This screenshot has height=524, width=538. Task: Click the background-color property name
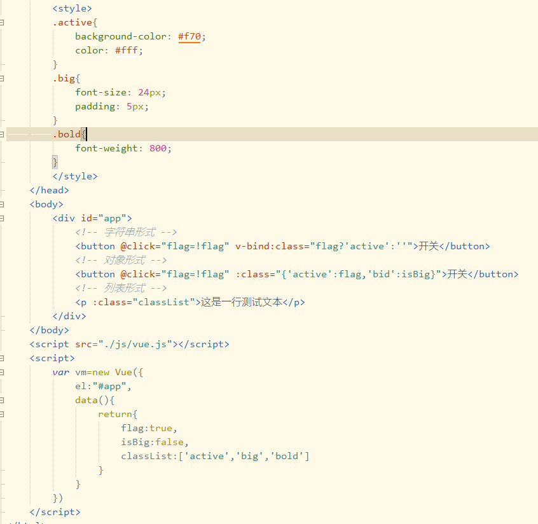pos(121,36)
